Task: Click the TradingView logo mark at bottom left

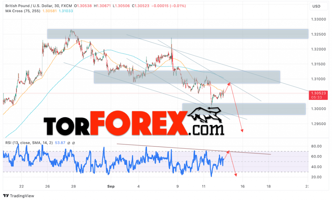Action: (x=6, y=196)
